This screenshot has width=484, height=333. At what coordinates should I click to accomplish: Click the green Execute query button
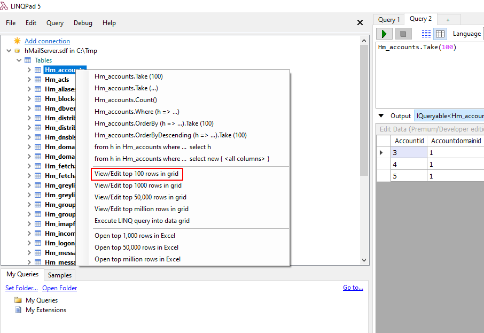[384, 34]
